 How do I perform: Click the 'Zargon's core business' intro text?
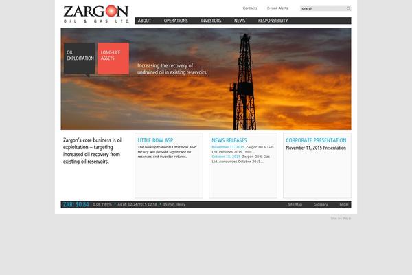[x=93, y=151]
